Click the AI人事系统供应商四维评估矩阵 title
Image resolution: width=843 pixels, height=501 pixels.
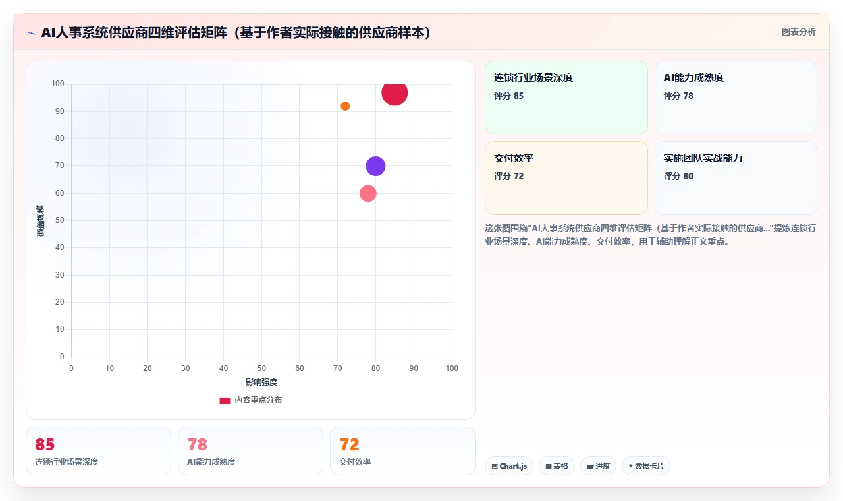coord(236,32)
